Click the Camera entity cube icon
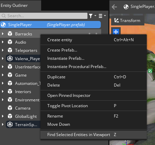This screenshot has width=155, height=145. pyautogui.click(x=10, y=108)
